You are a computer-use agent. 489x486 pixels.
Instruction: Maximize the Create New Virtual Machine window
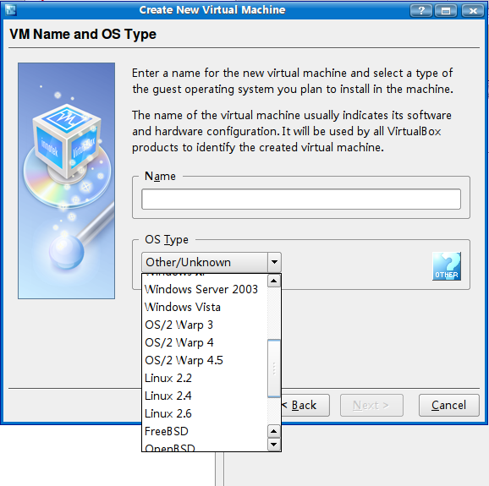click(446, 11)
